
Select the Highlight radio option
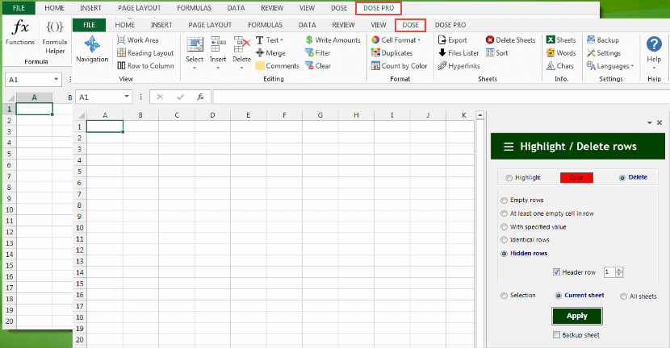pos(509,178)
